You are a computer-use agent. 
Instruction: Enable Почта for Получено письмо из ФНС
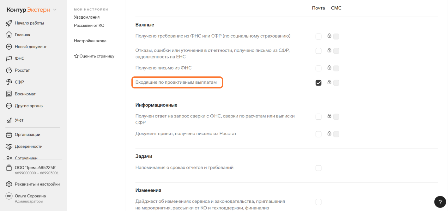318,68
